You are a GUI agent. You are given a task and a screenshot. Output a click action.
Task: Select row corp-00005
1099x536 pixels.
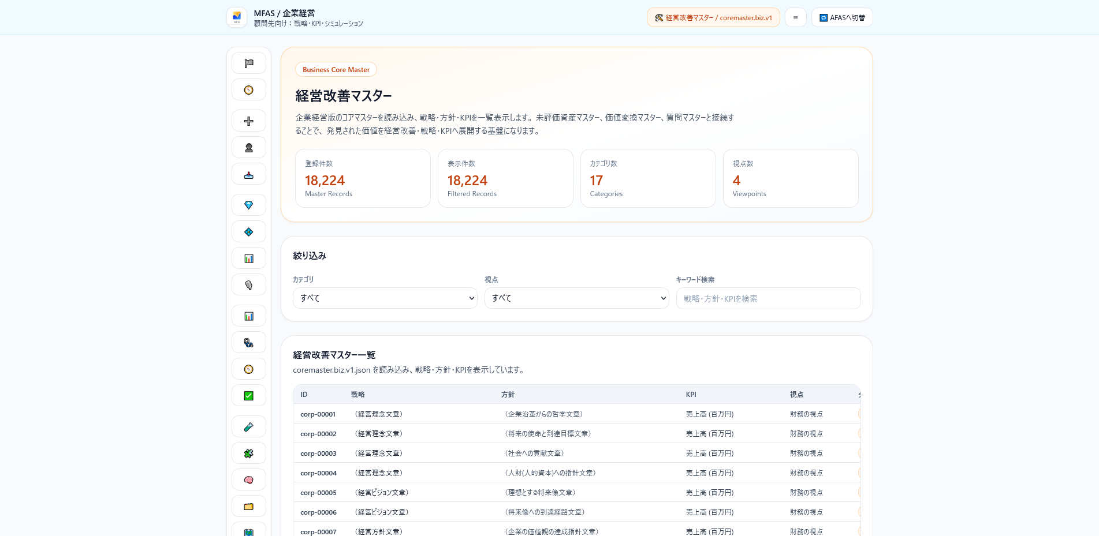pos(577,492)
